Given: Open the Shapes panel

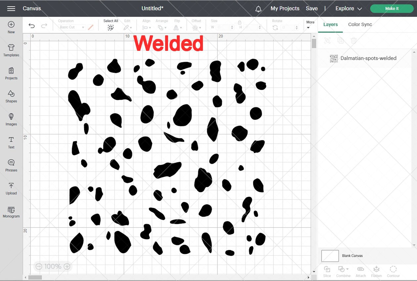Looking at the screenshot, I should point(11,97).
